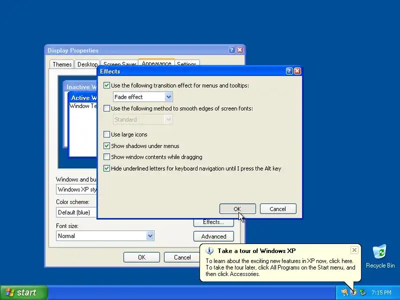Click the help question mark in Effects dialog
Screen dimensions: 400x300
(289, 71)
